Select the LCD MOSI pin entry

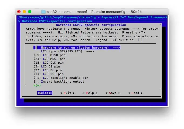tap(50, 59)
